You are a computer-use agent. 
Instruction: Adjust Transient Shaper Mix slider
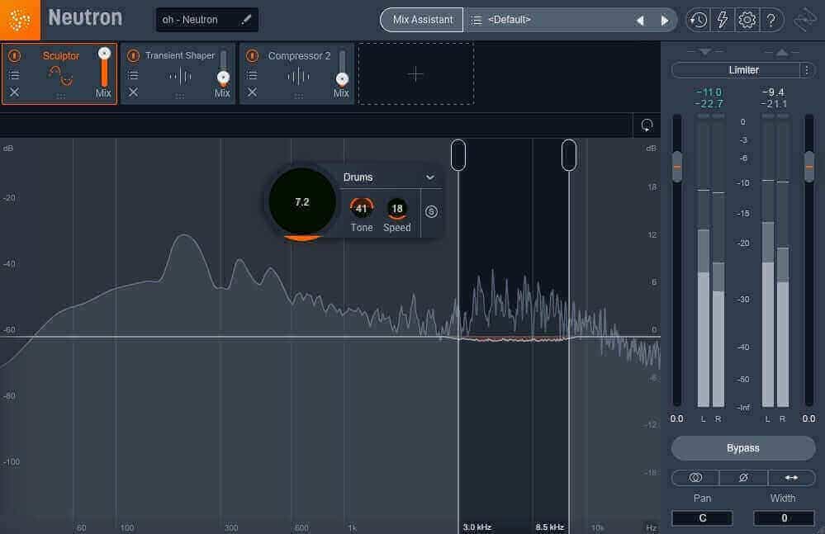click(223, 67)
